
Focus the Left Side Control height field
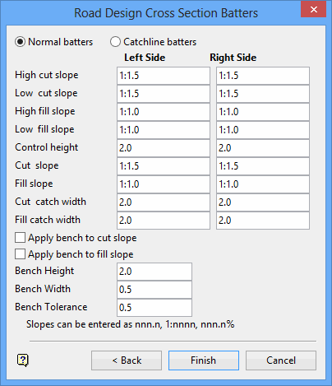click(164, 148)
